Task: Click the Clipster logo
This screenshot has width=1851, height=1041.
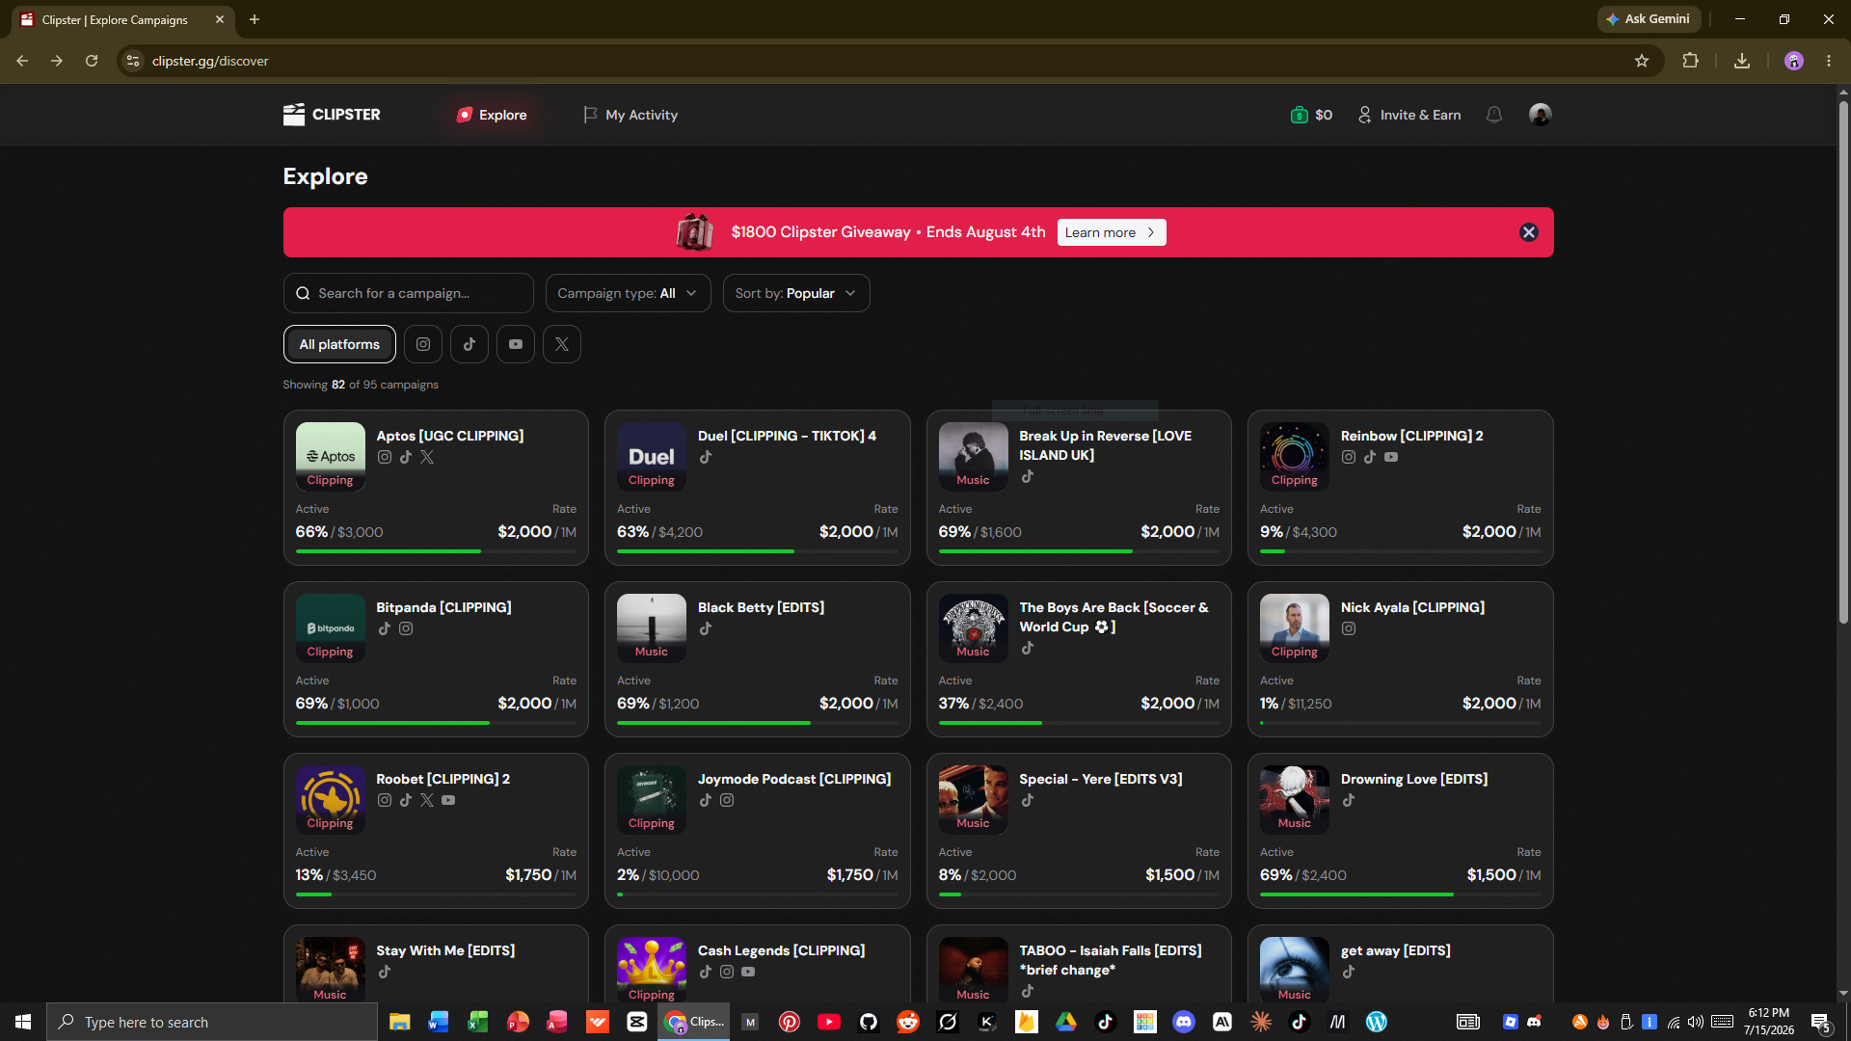Action: pyautogui.click(x=332, y=115)
